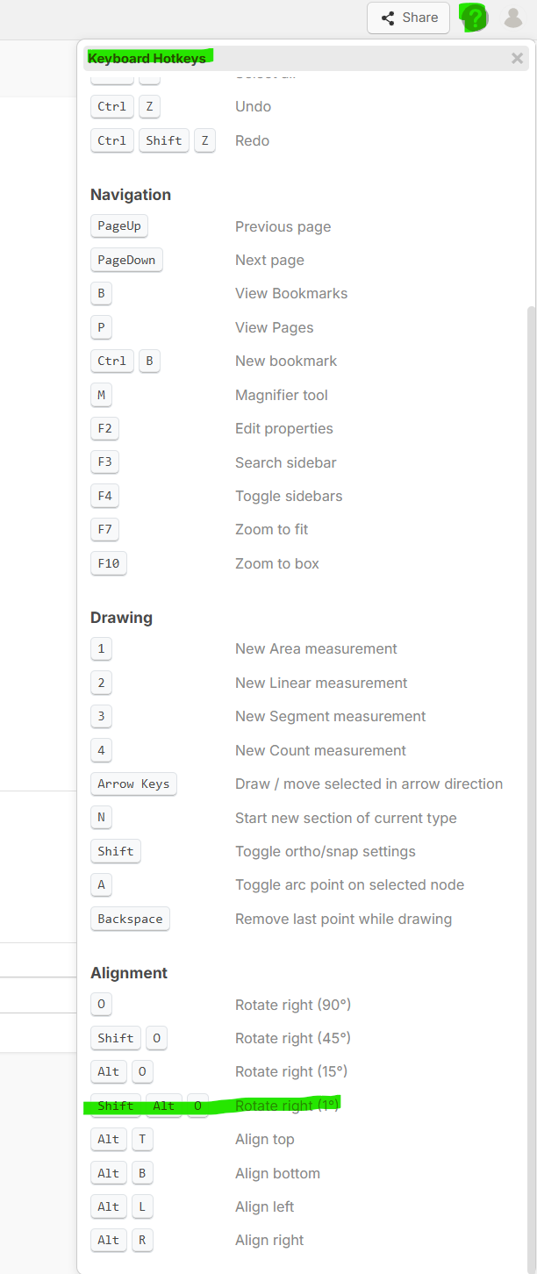Click the share icon glyph inside Share button
This screenshot has width=537, height=1274.
pos(388,18)
